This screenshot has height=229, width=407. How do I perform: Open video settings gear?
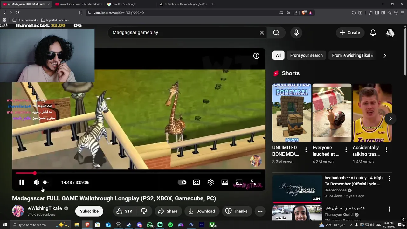[210, 182]
